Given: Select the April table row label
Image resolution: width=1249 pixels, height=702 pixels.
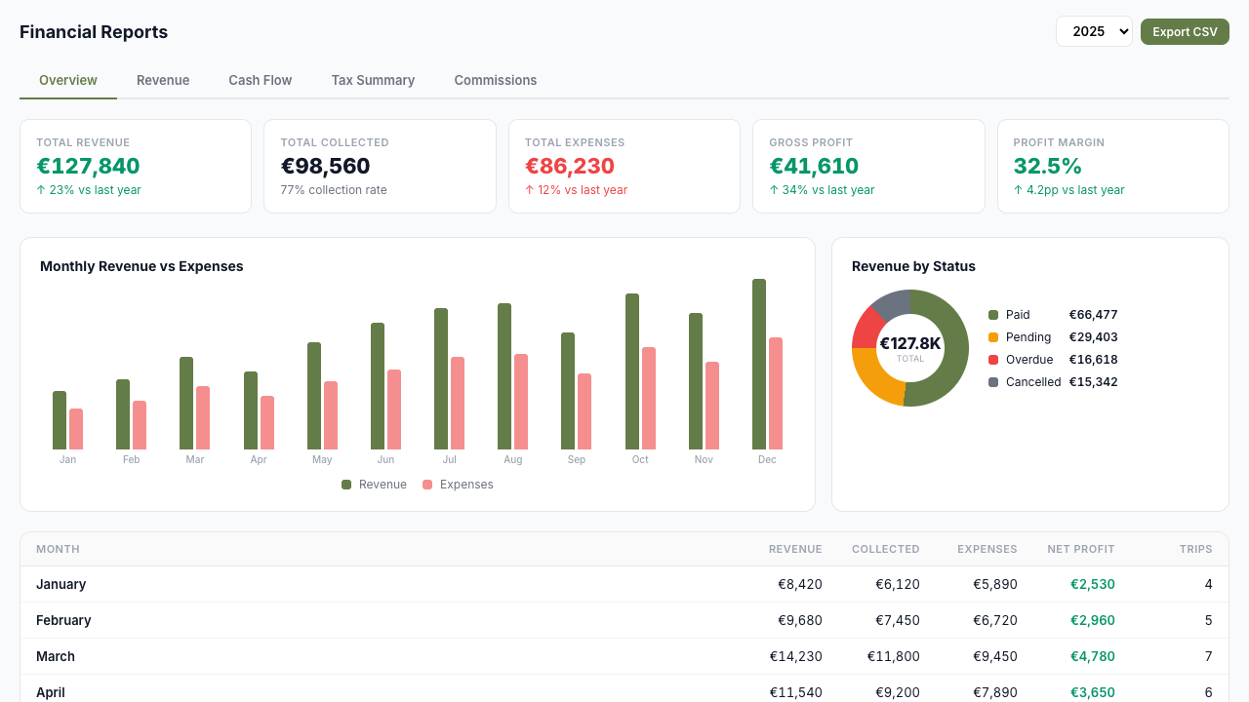Looking at the screenshot, I should tap(51, 692).
